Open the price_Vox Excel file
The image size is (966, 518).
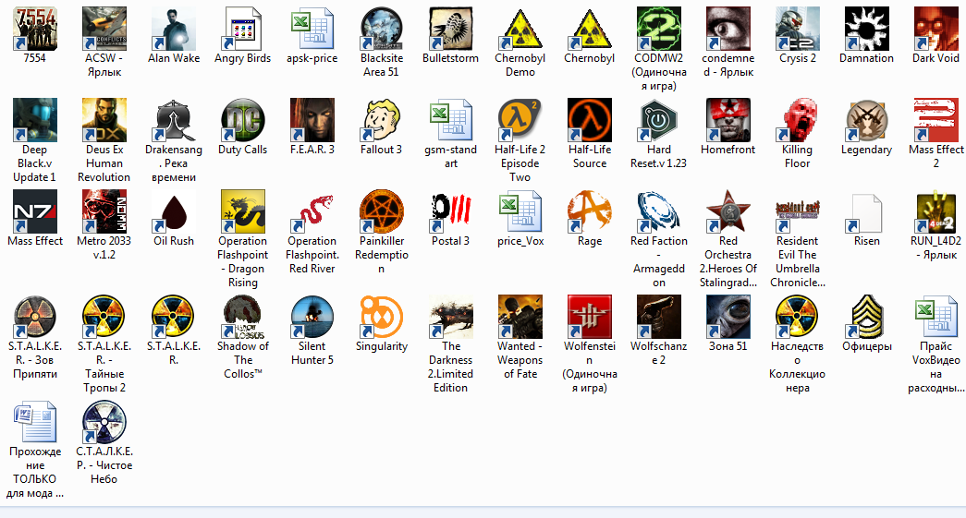[520, 211]
